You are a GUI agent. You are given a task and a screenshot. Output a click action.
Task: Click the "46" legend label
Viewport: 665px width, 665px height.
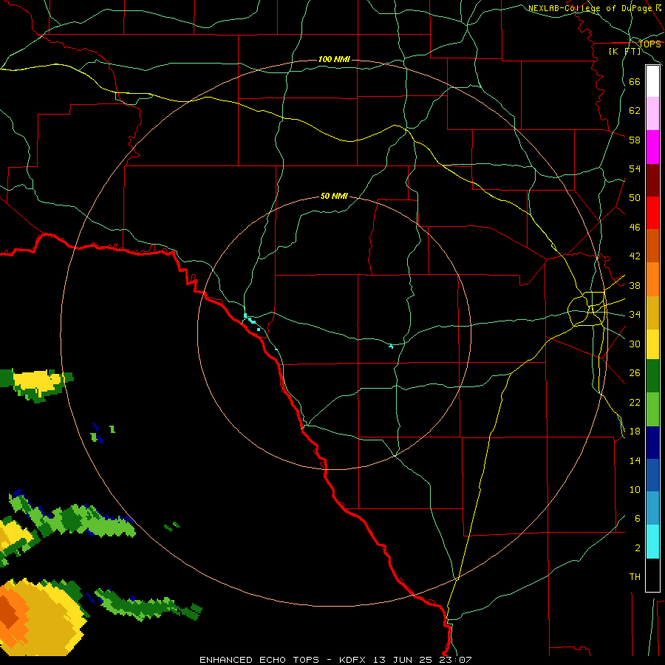(635, 228)
